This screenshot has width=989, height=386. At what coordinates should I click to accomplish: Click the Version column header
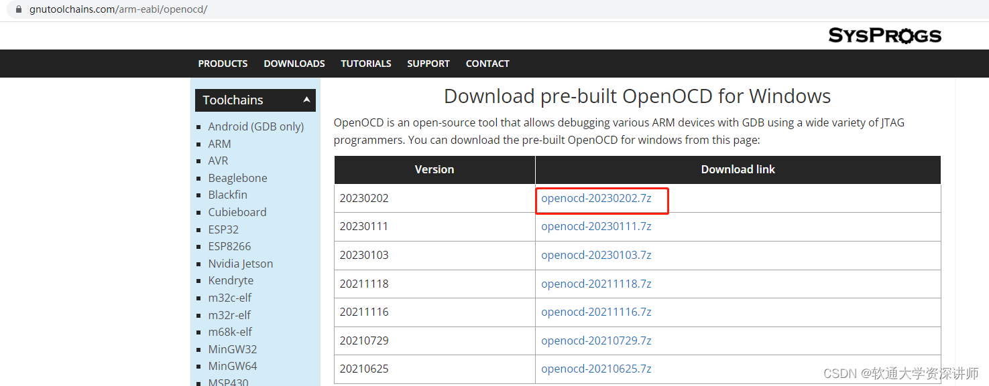click(434, 170)
